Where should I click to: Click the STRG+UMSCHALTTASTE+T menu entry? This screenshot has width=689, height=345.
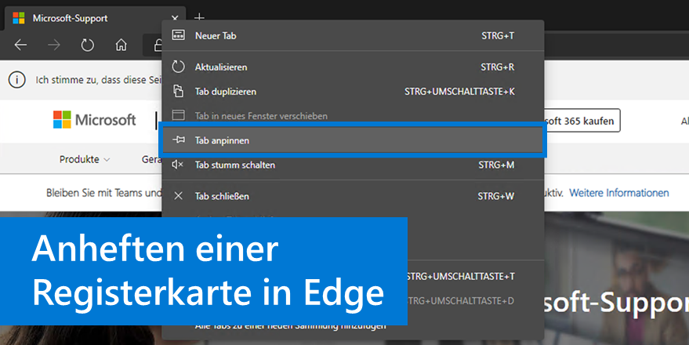pyautogui.click(x=460, y=277)
